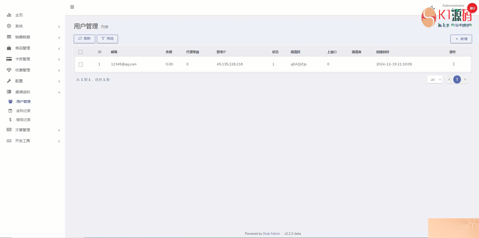Open the 20 per-page dropdown
This screenshot has width=479, height=238.
tap(435, 80)
